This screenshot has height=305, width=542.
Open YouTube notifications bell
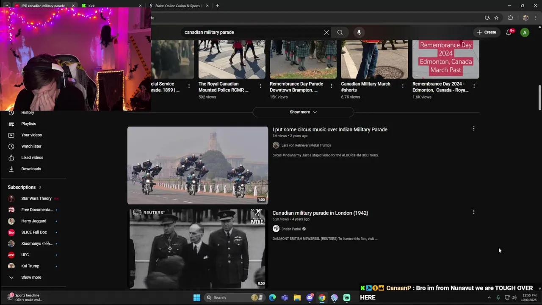coord(509,32)
